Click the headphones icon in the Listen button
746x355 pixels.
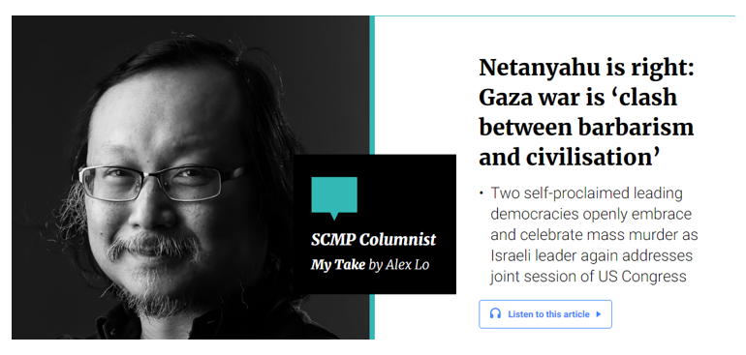coord(495,314)
